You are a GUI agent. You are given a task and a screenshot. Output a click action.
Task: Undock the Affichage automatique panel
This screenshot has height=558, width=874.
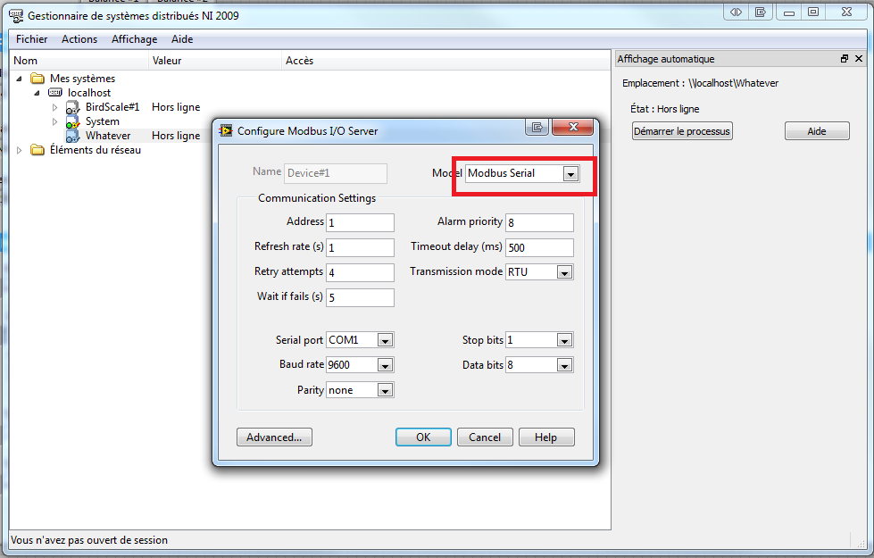tap(845, 59)
